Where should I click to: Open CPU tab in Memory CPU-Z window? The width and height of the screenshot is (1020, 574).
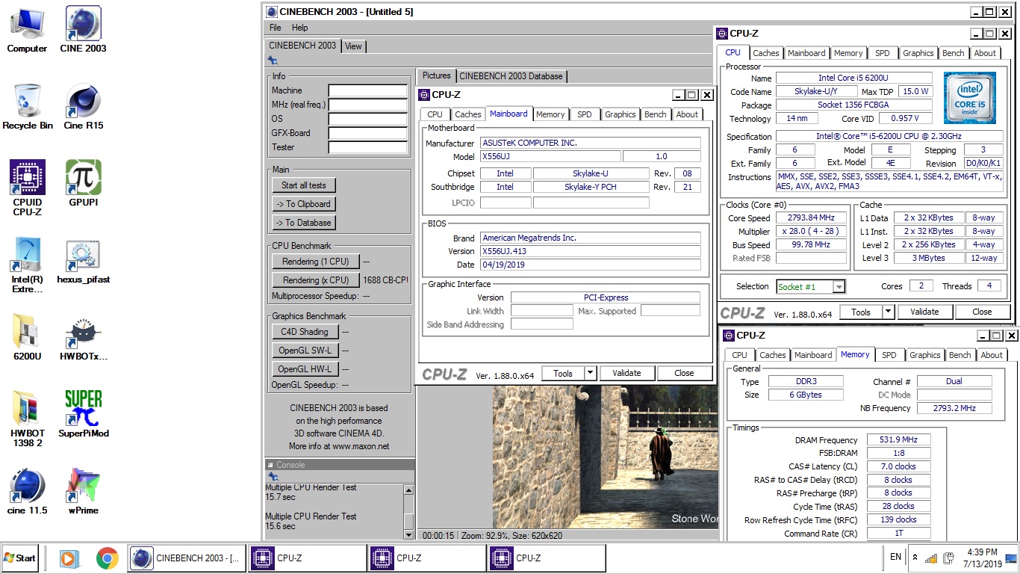click(x=739, y=355)
